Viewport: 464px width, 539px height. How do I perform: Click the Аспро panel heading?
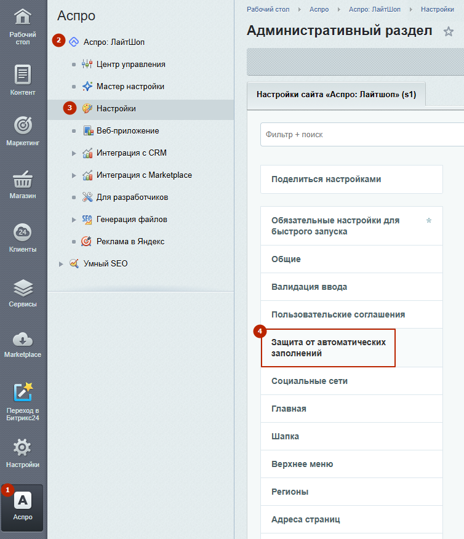pyautogui.click(x=76, y=16)
